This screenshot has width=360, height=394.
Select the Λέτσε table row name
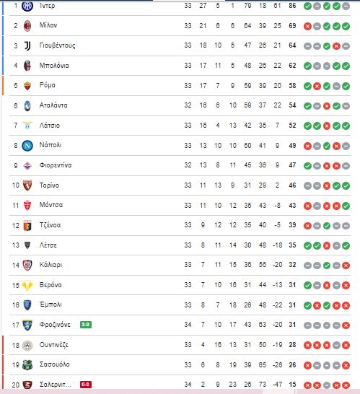48,245
